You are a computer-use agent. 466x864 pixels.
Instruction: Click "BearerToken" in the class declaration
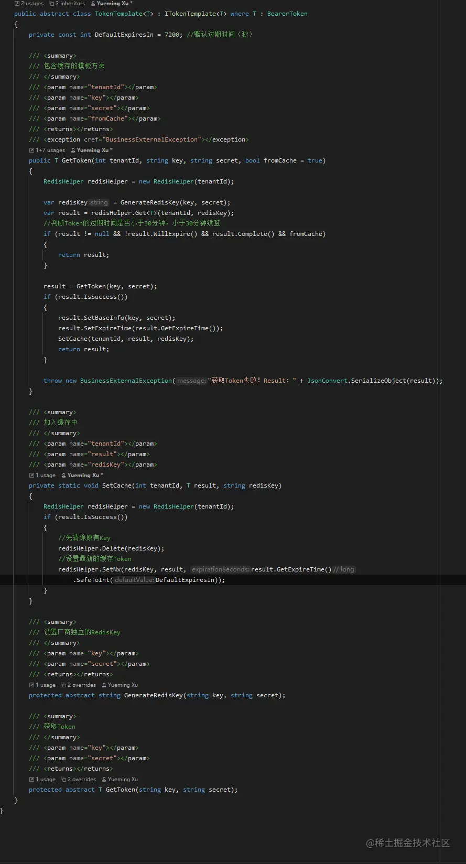(x=287, y=14)
